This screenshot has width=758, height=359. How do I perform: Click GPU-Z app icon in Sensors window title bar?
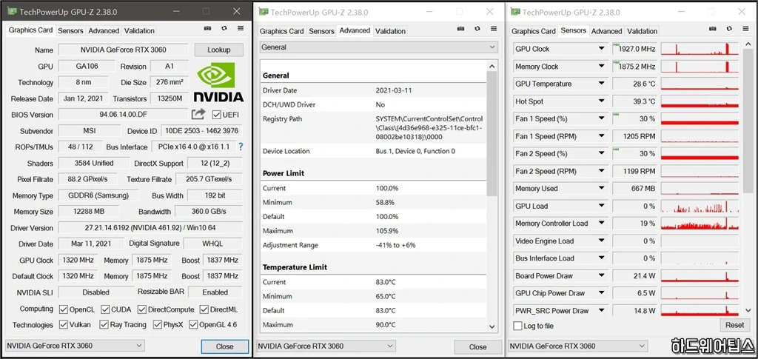point(516,12)
